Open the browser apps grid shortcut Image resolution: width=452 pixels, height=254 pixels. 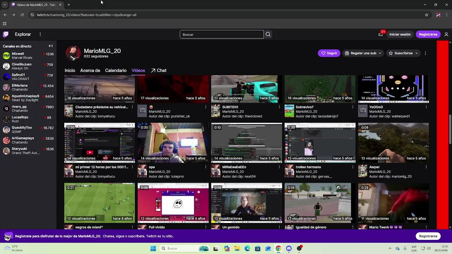click(5, 24)
